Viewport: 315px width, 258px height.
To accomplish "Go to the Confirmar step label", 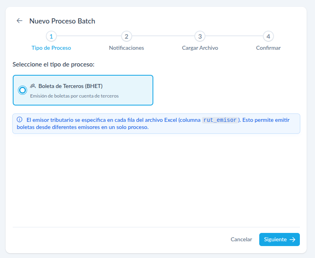I will [x=268, y=48].
